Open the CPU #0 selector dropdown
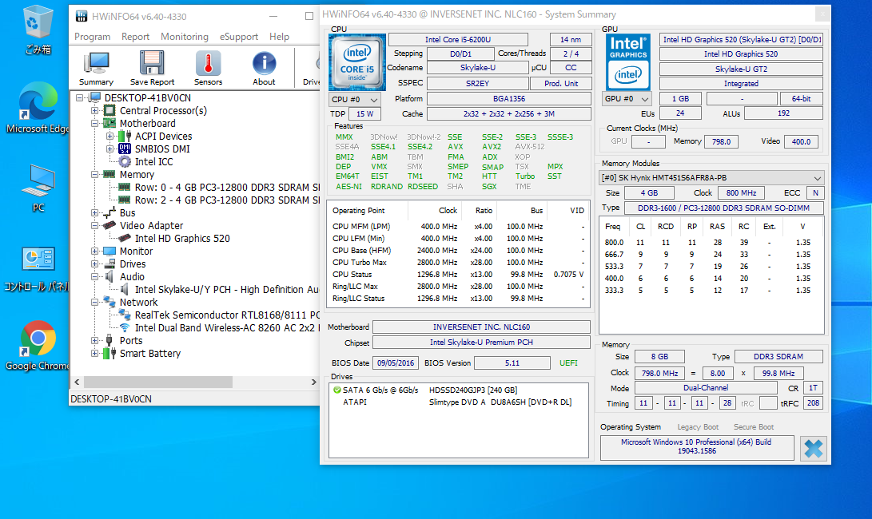The width and height of the screenshot is (872, 519). (355, 100)
